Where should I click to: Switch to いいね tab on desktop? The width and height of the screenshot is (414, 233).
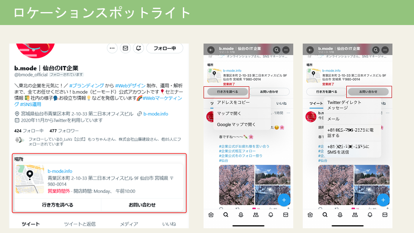click(x=169, y=224)
